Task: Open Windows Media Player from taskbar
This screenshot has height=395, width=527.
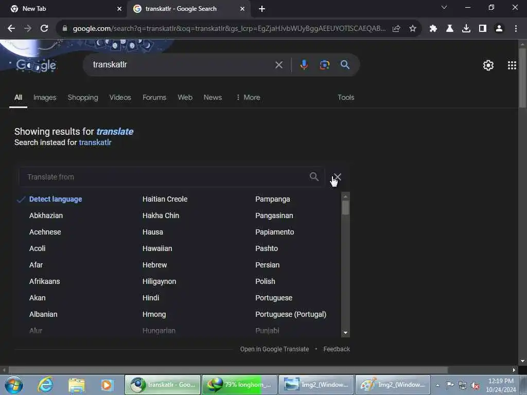Action: (107, 385)
